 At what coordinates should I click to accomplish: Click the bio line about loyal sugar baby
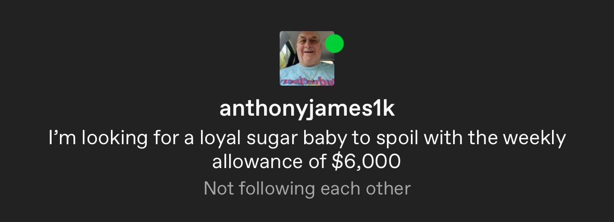307,138
